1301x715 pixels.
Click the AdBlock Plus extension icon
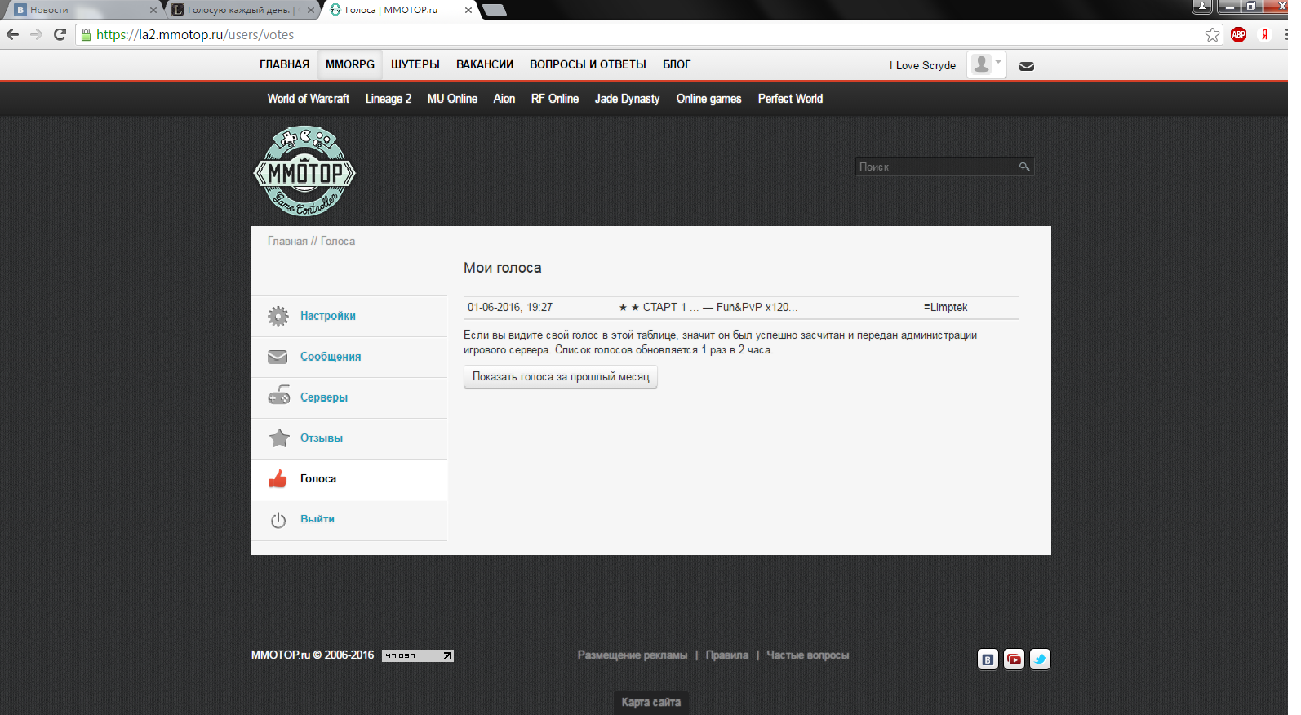[x=1238, y=34]
